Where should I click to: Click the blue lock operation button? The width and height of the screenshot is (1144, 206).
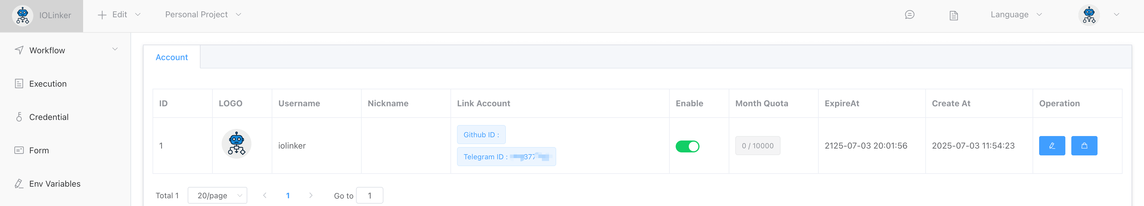point(1084,146)
